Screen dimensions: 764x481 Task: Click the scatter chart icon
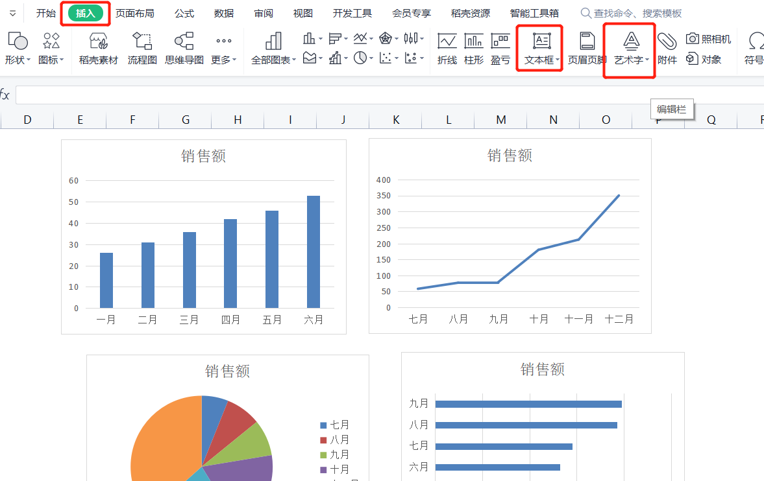386,58
